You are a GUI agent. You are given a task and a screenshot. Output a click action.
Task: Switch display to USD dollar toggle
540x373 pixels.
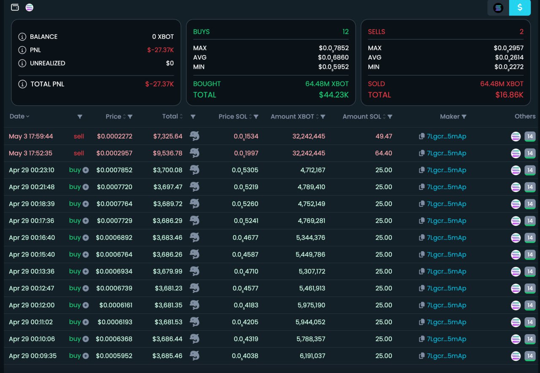click(x=520, y=8)
